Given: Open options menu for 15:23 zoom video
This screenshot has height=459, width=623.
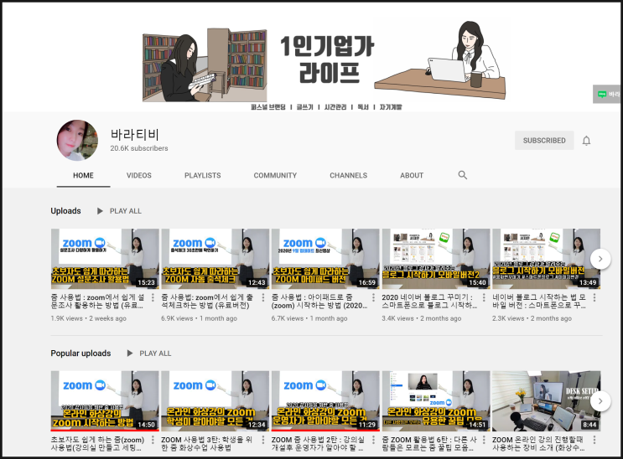Looking at the screenshot, I should 153,297.
